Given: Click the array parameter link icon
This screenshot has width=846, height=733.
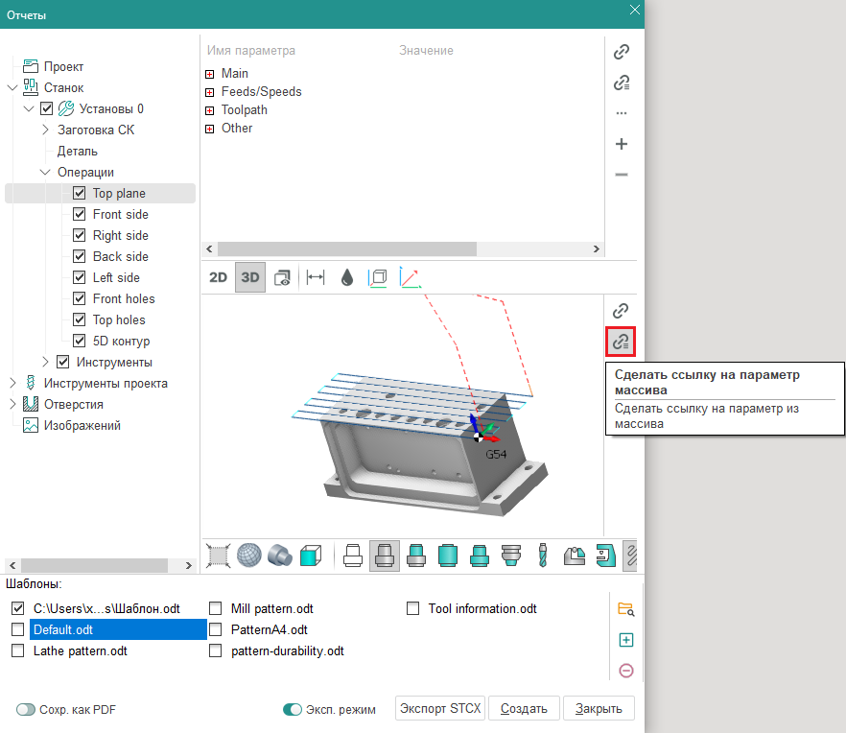Looking at the screenshot, I should point(622,341).
